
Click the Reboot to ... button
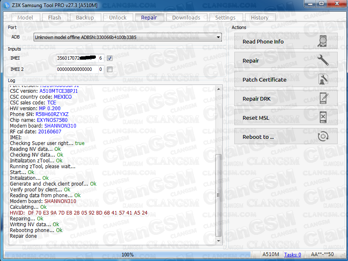click(x=286, y=137)
